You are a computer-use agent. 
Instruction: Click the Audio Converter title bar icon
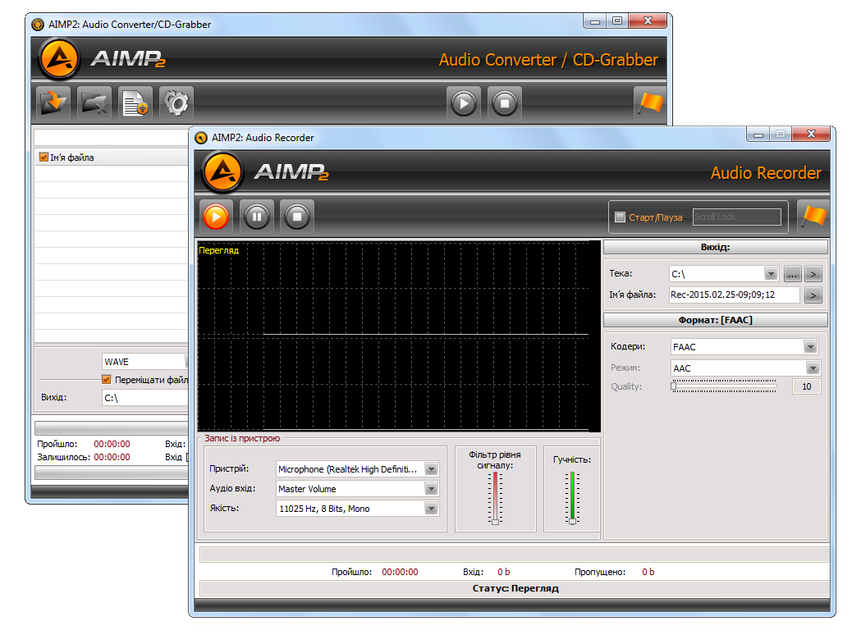pos(37,25)
